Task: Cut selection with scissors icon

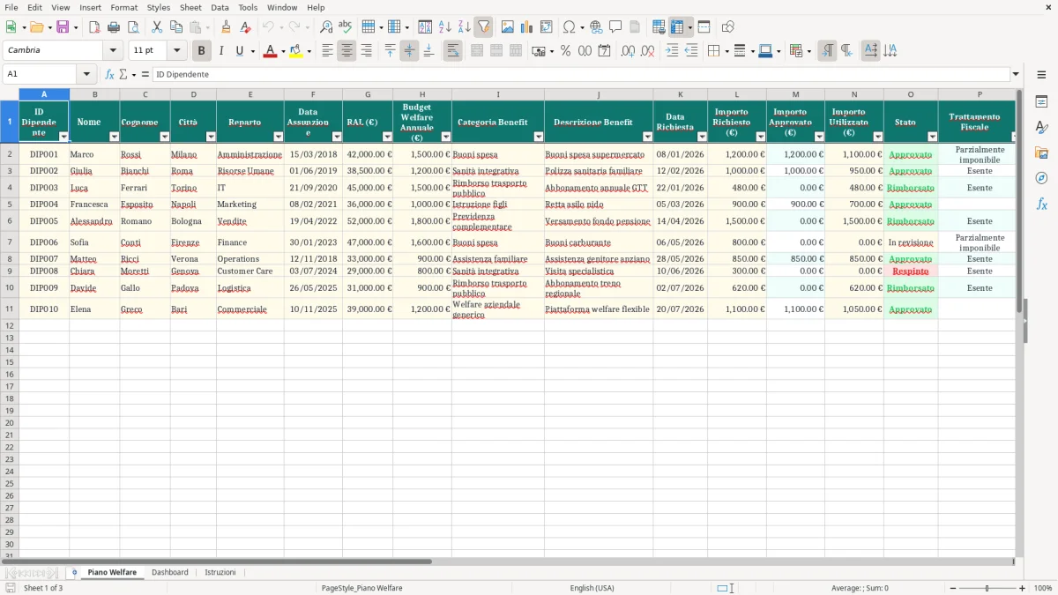Action: [x=157, y=27]
